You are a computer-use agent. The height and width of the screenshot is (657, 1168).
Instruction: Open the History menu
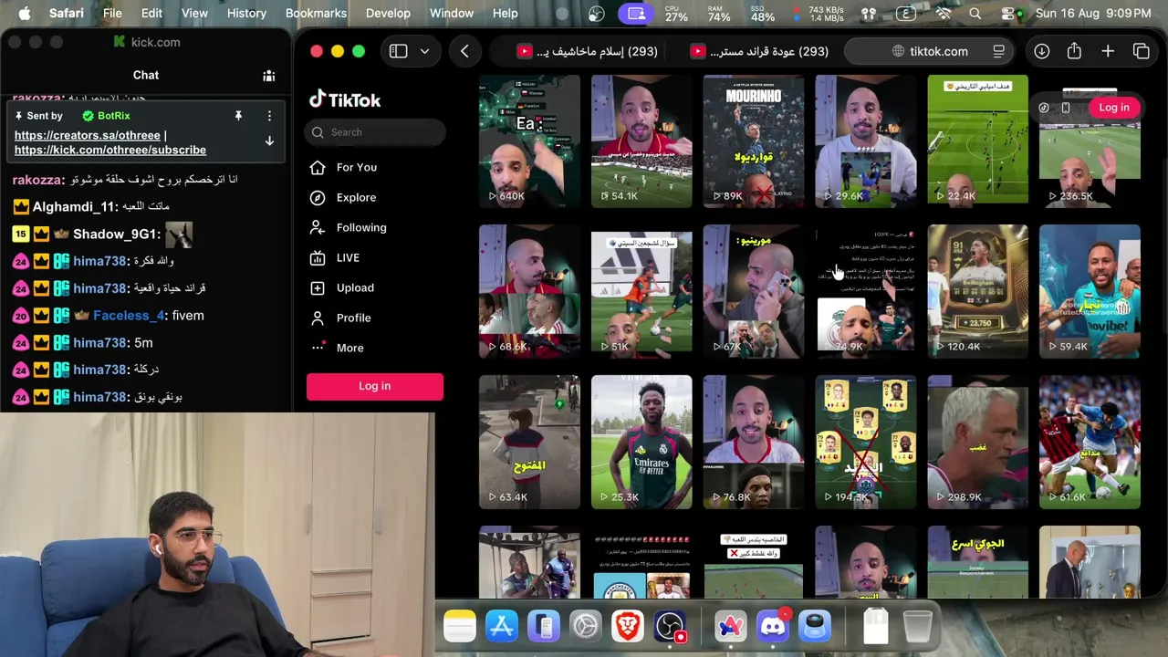pyautogui.click(x=246, y=14)
